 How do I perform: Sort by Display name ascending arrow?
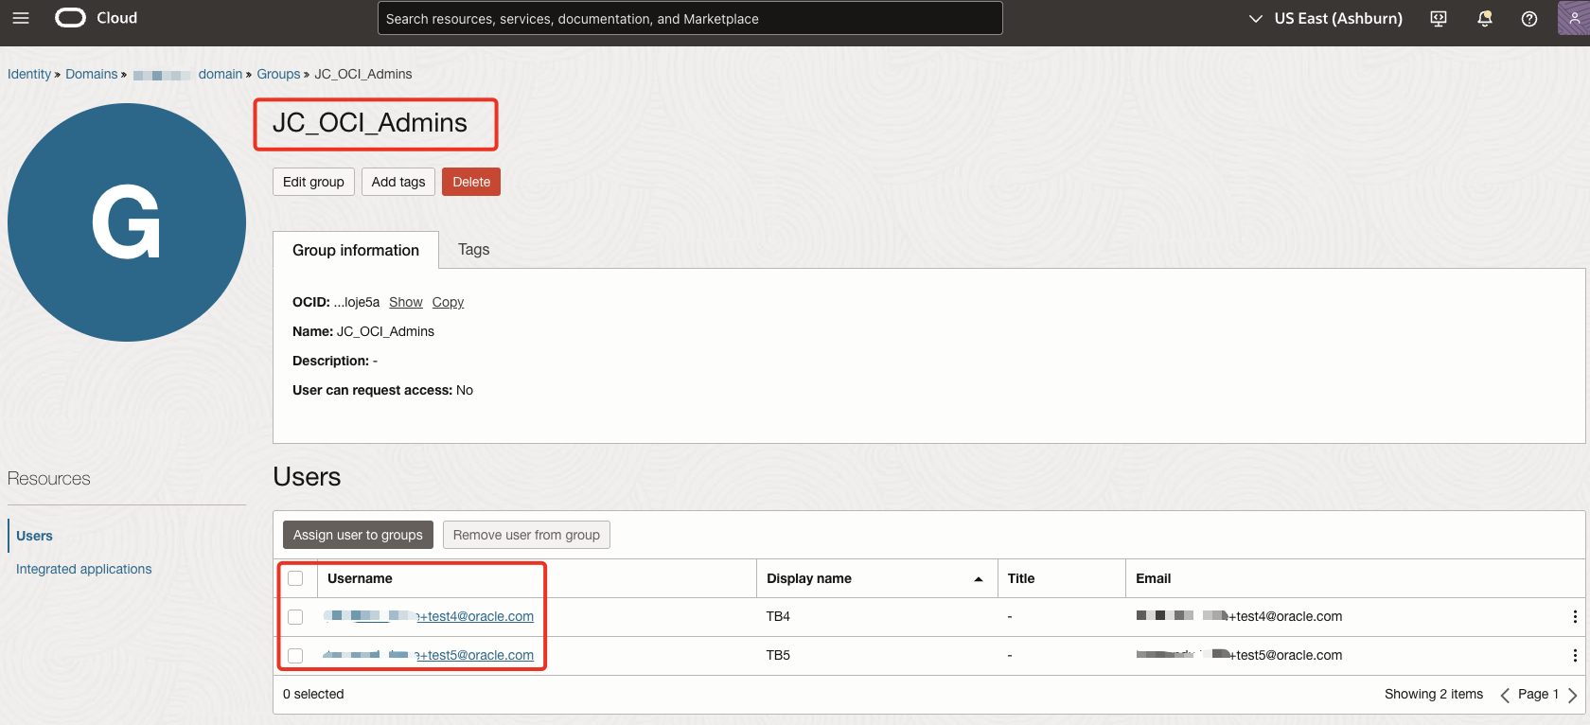click(979, 579)
